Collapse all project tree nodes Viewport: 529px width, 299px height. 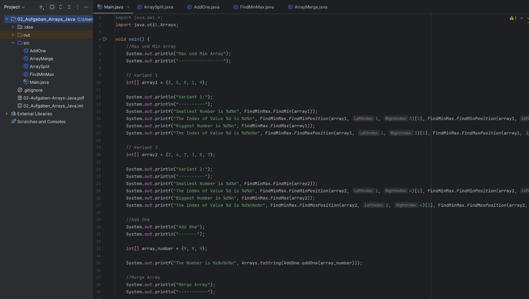click(x=69, y=7)
